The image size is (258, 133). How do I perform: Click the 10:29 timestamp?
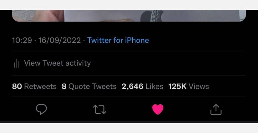click(22, 40)
